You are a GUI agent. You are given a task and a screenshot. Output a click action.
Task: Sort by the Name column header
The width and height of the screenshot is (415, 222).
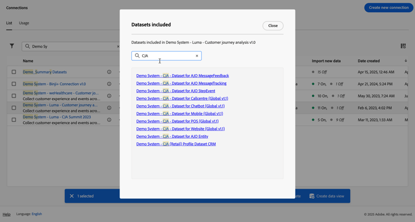[28, 61]
